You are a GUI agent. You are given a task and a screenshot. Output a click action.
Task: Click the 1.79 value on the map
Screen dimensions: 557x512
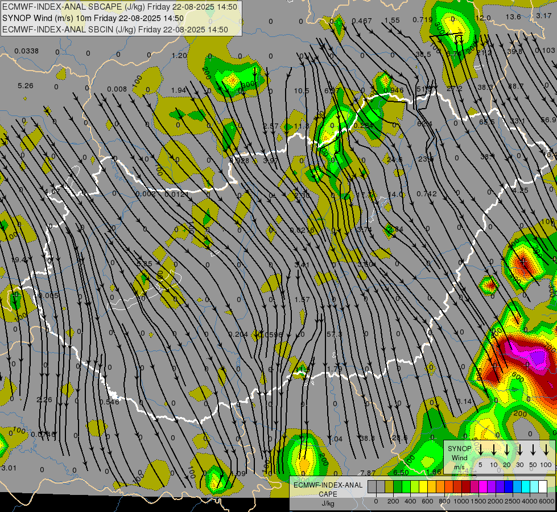coord(335,368)
